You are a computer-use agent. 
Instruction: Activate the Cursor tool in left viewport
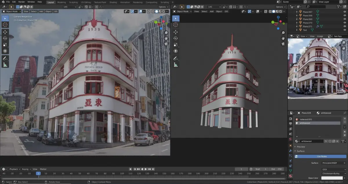click(x=5, y=25)
